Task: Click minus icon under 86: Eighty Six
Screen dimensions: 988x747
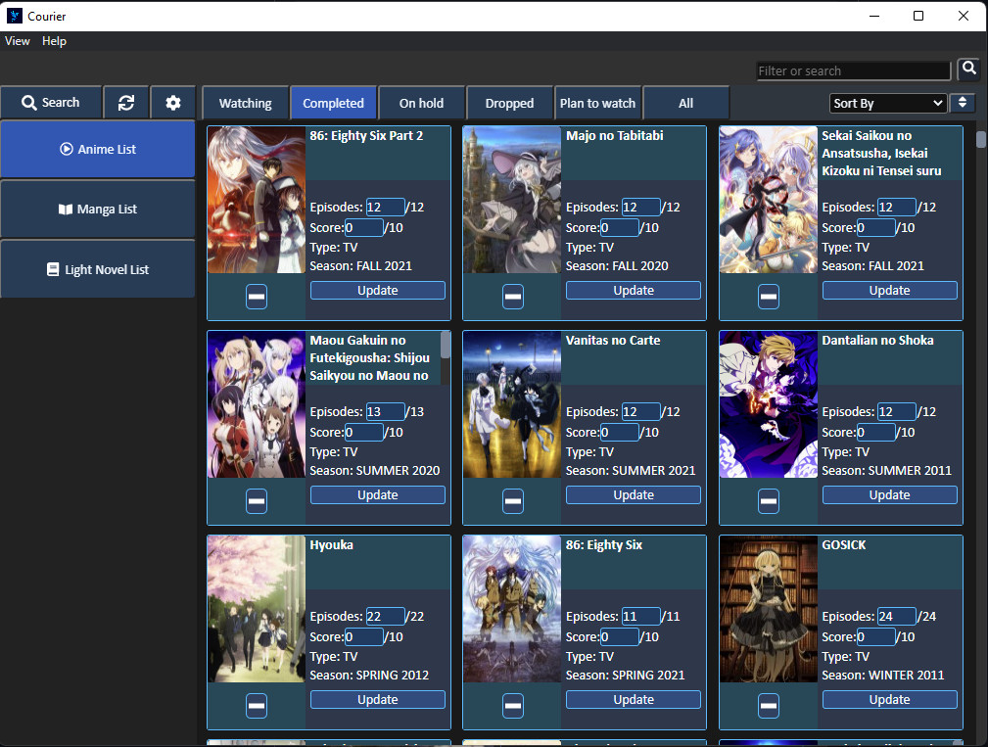Action: click(513, 706)
